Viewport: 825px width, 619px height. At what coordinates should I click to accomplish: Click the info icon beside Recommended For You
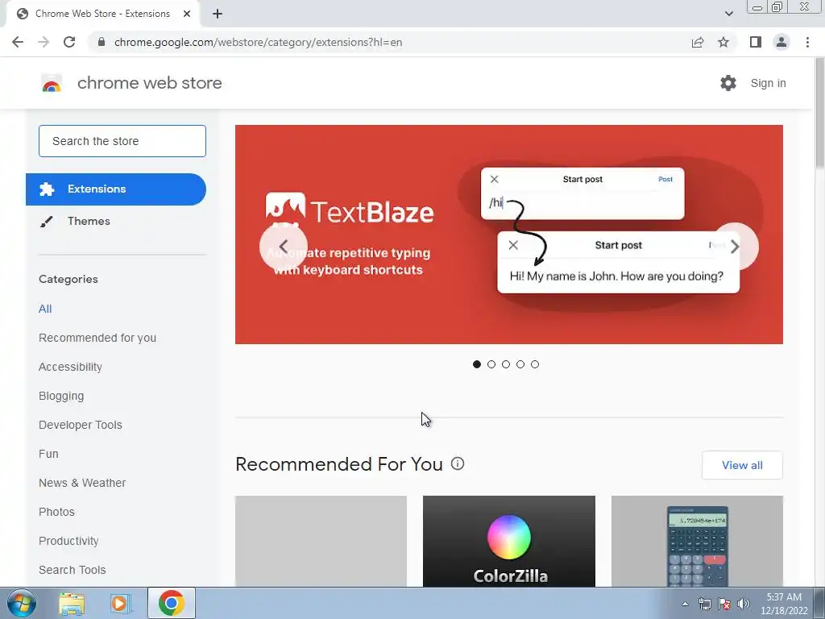pyautogui.click(x=458, y=463)
